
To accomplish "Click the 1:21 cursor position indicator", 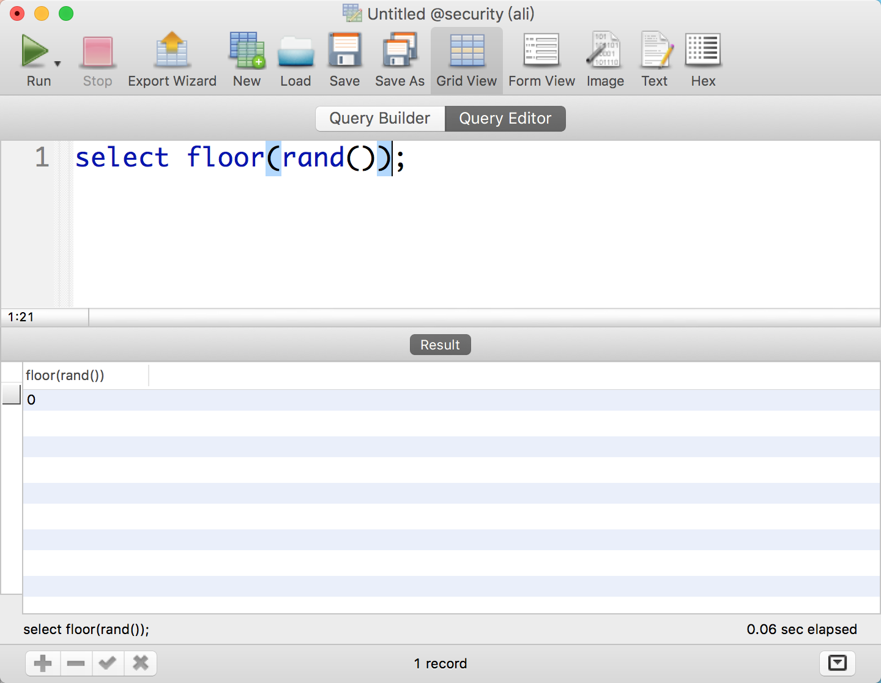I will click(x=21, y=317).
